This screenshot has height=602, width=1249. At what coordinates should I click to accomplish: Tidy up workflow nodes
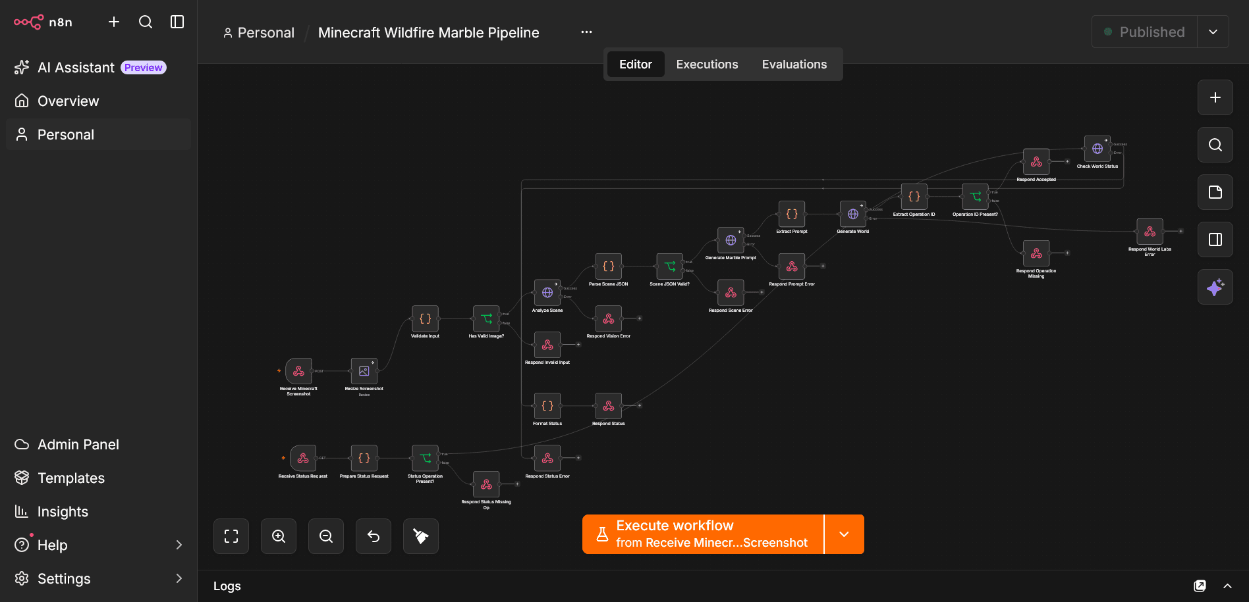(421, 536)
